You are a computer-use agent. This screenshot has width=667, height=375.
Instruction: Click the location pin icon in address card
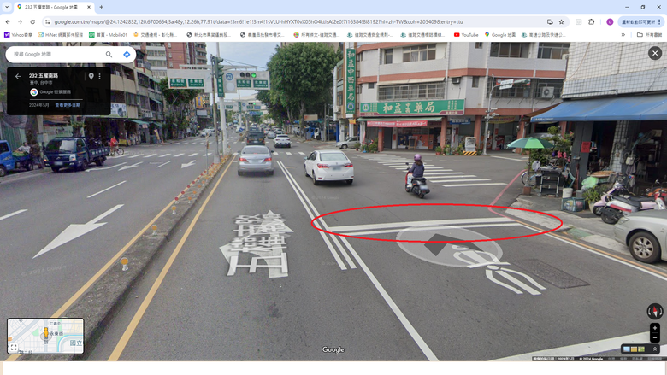click(x=91, y=76)
